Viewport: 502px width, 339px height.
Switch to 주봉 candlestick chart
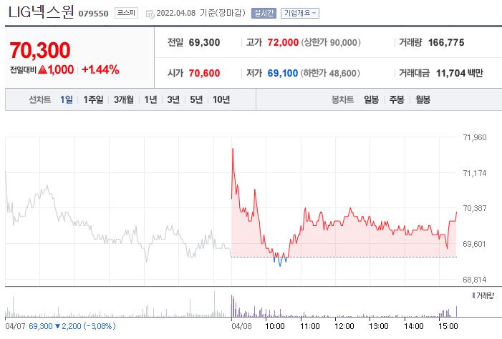click(x=397, y=99)
